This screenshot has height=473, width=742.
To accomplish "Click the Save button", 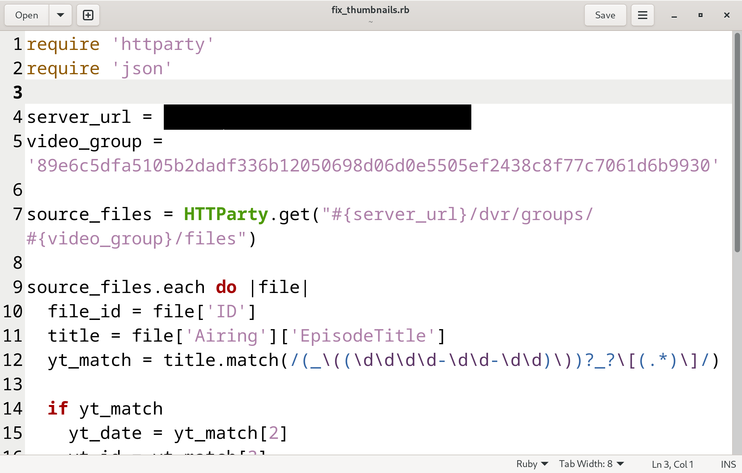I will [605, 15].
